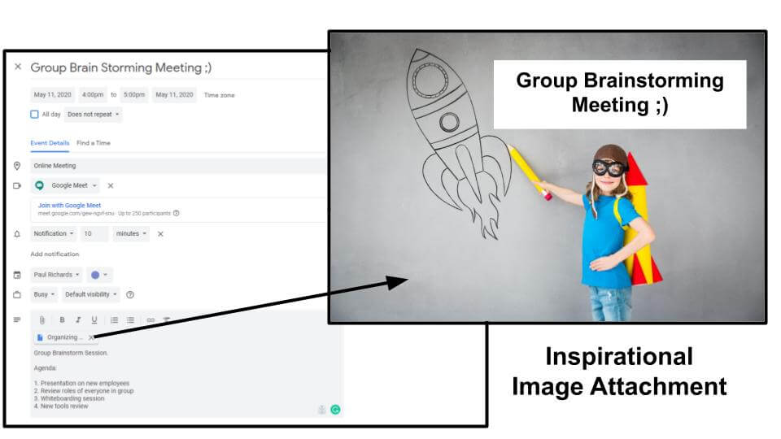Viewport: 781px width, 439px height.
Task: Expand the Busy availability dropdown
Action: click(44, 294)
